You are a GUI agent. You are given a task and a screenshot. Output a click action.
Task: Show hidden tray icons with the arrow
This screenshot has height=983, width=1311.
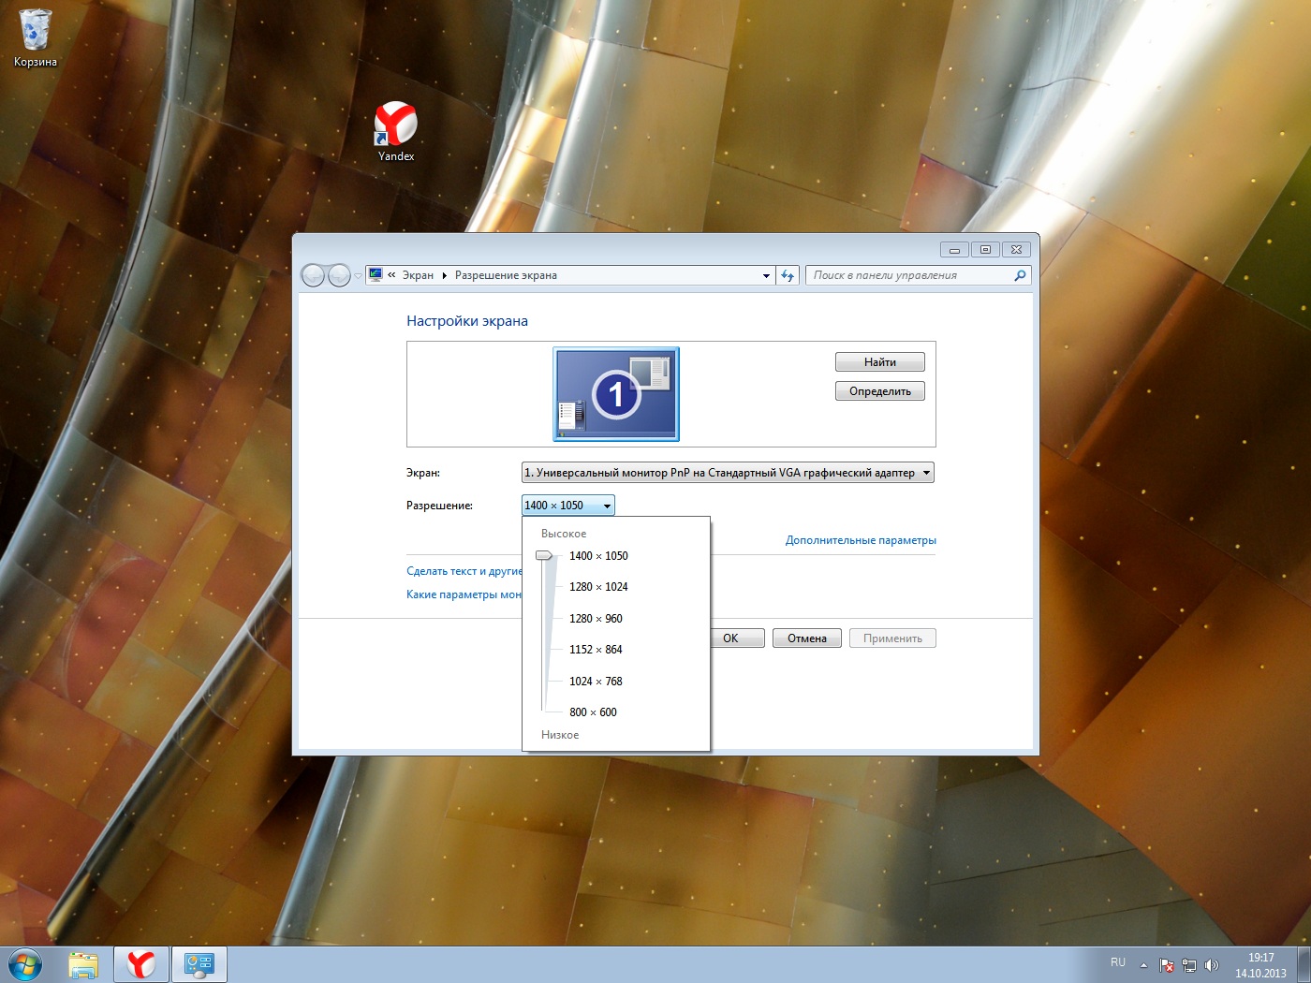pyautogui.click(x=1143, y=965)
